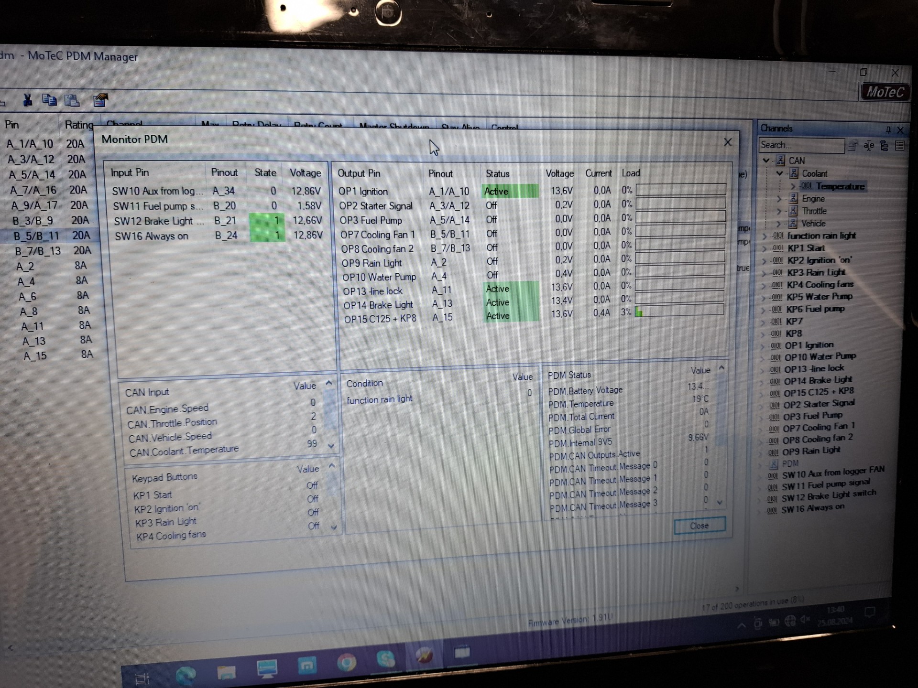
Task: Click the properties toolbar icon after Paste
Action: [101, 100]
